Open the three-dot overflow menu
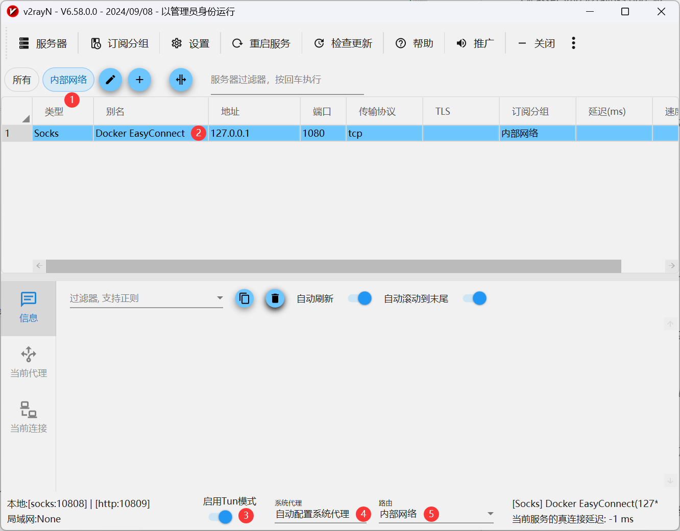 coord(574,43)
